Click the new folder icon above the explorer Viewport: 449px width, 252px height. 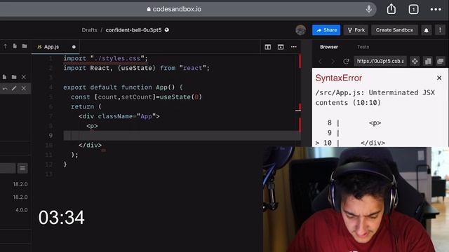pos(25,46)
